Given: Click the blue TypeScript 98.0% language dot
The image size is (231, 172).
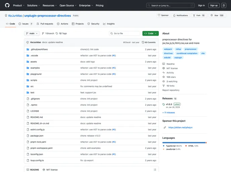Looking at the screenshot, I should [x=164, y=146].
